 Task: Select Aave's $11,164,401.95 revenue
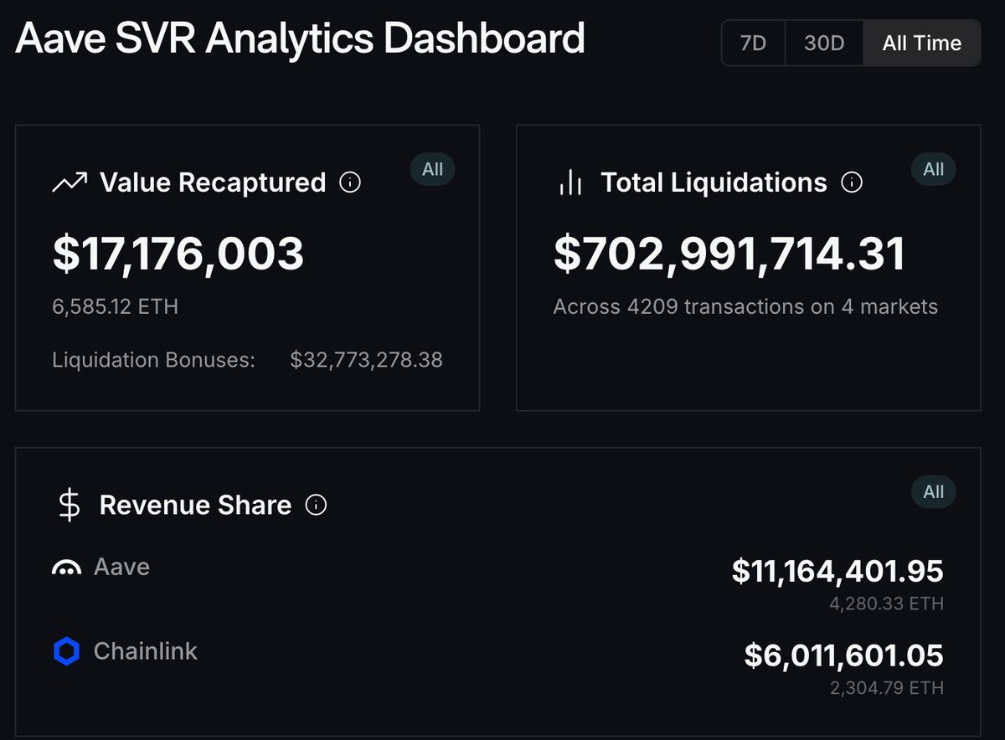[837, 571]
